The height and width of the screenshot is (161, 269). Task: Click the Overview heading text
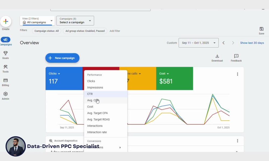[x=30, y=43]
